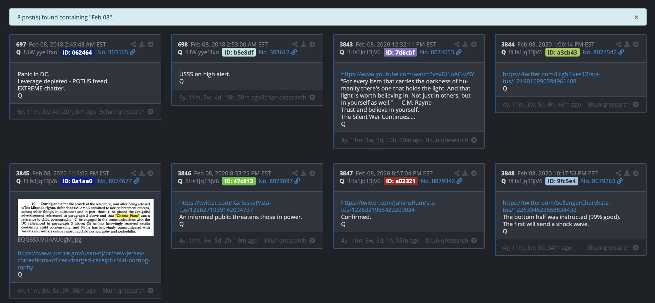View the Cheese Pizza document image thumbnail
Image resolution: width=655 pixels, height=303 pixels.
(x=85, y=217)
